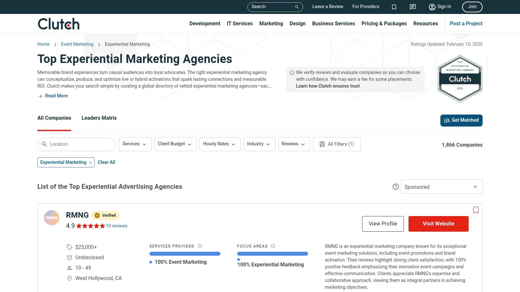Open saved bookmarks from the header
The height and width of the screenshot is (292, 520).
[394, 7]
